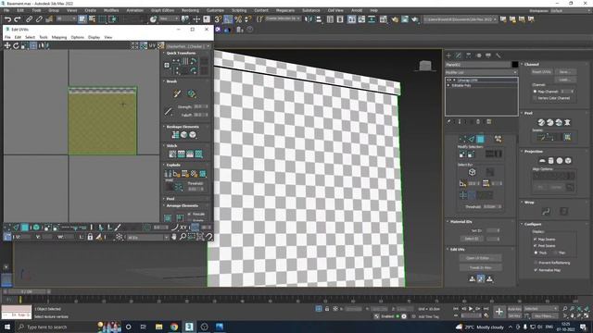Screen dimensions: 593x333
Task: Click the Tweak In View button
Action: [480, 267]
